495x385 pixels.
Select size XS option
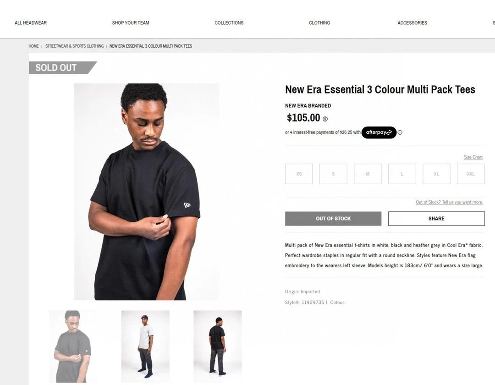tap(299, 174)
